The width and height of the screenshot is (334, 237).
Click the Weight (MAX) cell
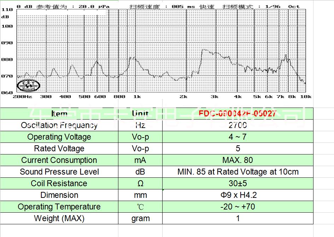point(59,218)
